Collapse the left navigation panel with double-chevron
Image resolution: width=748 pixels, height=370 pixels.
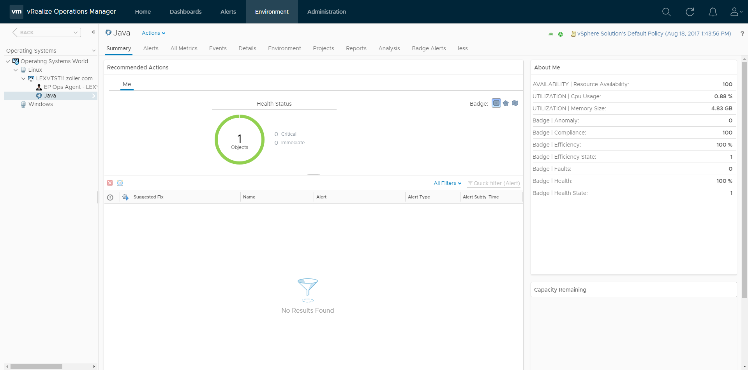coord(93,32)
